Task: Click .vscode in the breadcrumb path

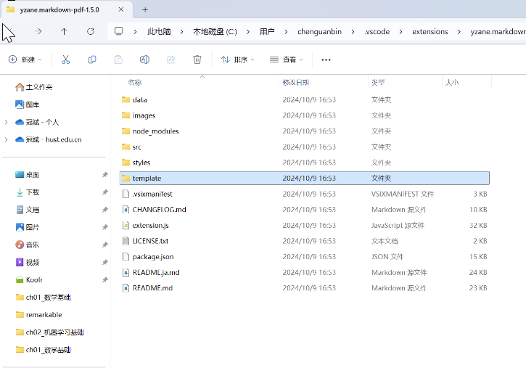Action: 377,31
